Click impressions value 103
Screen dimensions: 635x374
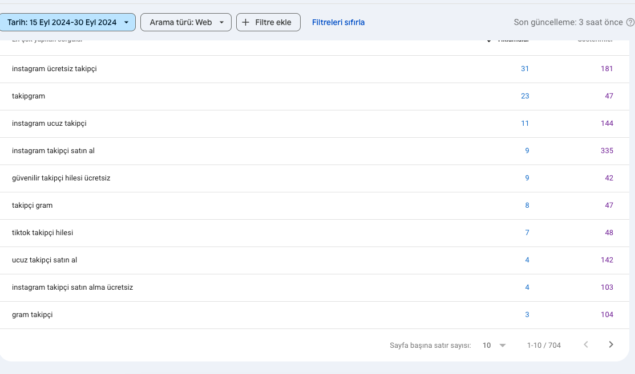click(606, 287)
